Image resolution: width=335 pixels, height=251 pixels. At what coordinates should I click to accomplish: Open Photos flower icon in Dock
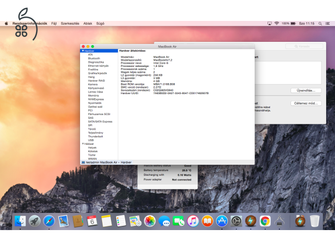pyautogui.click(x=150, y=221)
